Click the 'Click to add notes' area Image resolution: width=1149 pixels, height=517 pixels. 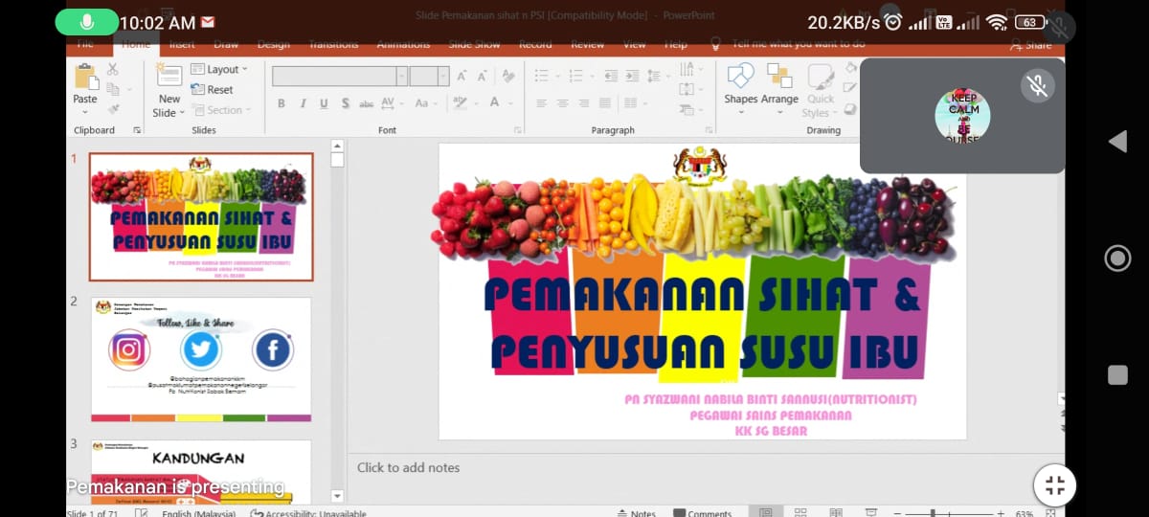pyautogui.click(x=408, y=468)
